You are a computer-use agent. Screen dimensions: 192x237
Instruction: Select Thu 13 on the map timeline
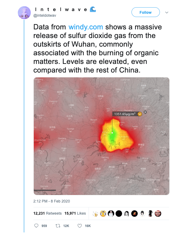(90, 193)
